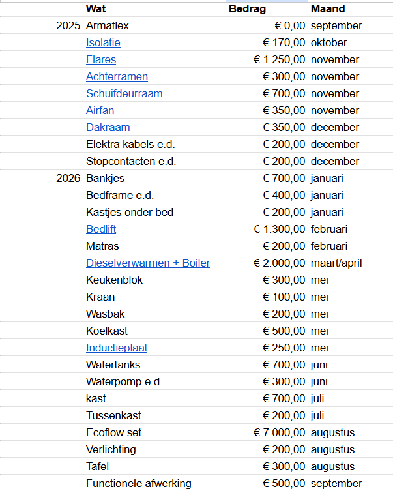Open the Bedlift link
This screenshot has height=491, width=393.
[101, 230]
